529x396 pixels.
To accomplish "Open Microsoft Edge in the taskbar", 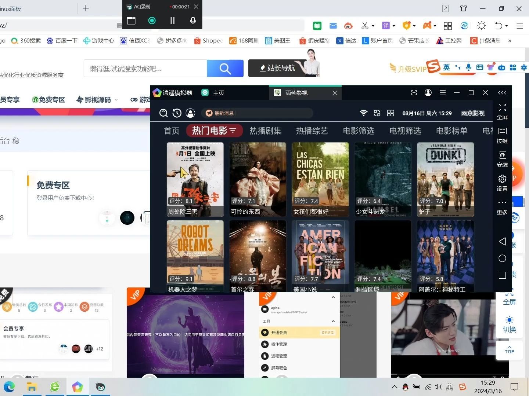I will (9, 387).
